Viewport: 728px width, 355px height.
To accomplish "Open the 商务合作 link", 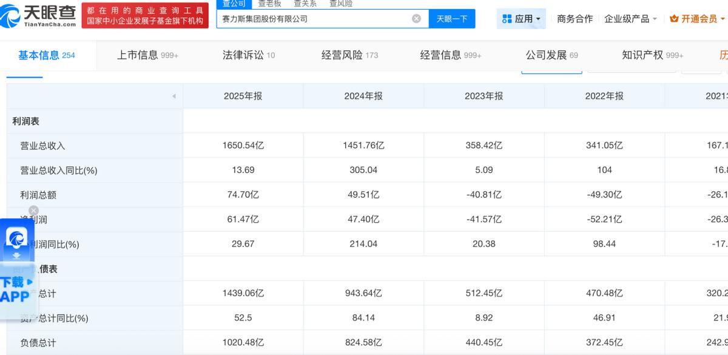I will 575,19.
